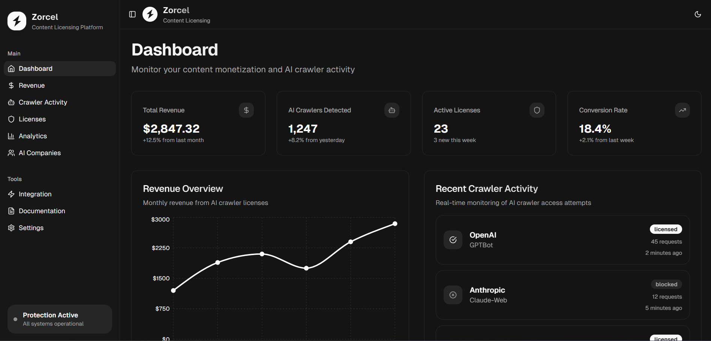This screenshot has width=711, height=341.
Task: Click the X circle icon on Anthropic row
Action: [x=453, y=295]
